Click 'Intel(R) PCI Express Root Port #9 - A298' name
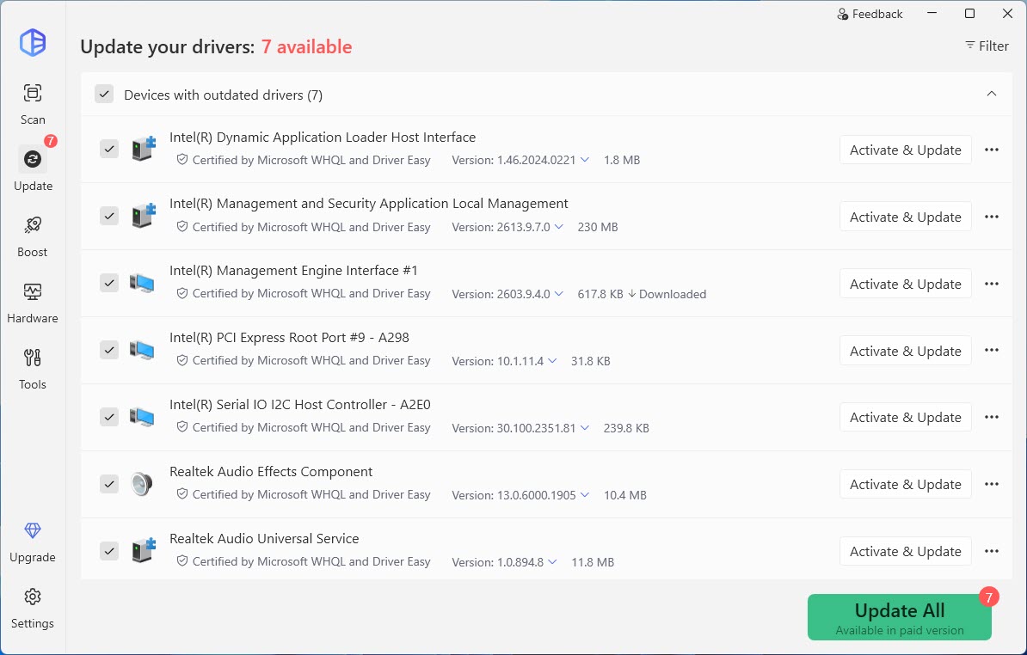 pyautogui.click(x=289, y=338)
